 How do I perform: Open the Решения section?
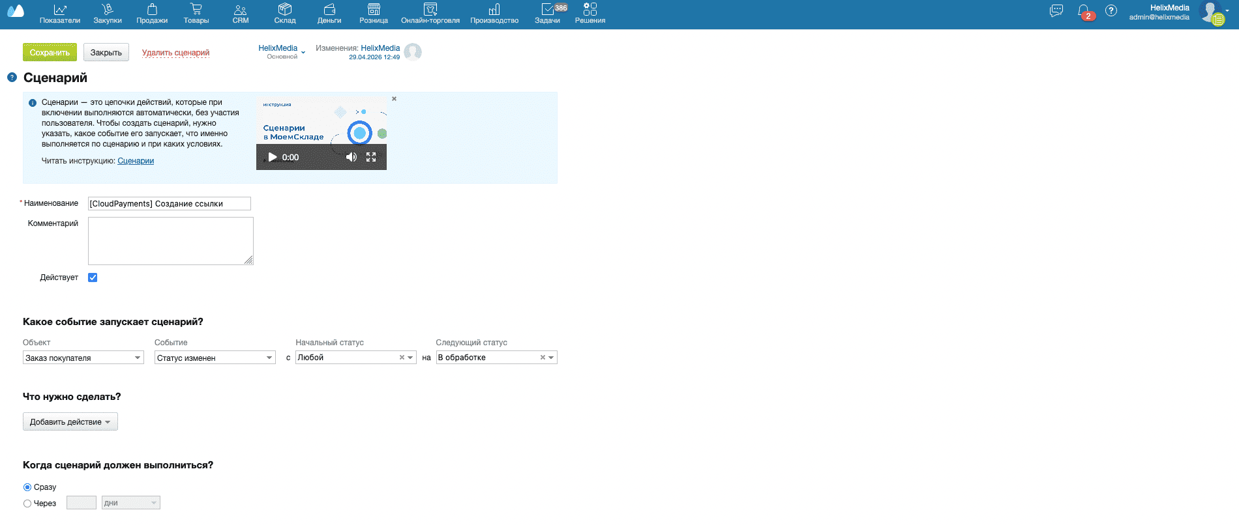[x=590, y=14]
